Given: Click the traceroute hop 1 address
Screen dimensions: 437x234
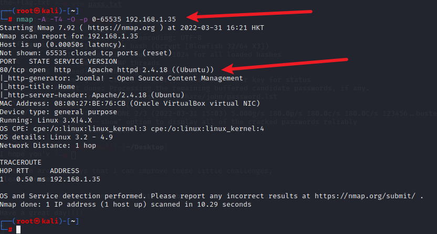Looking at the screenshot, I should (75, 179).
